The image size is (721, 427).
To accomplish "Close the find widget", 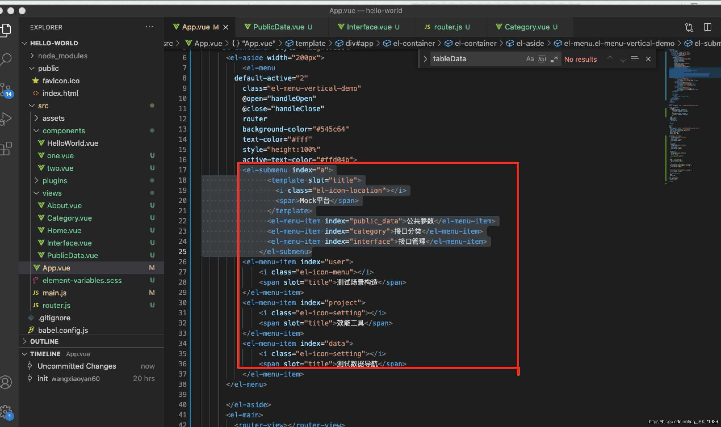I will pyautogui.click(x=648, y=59).
